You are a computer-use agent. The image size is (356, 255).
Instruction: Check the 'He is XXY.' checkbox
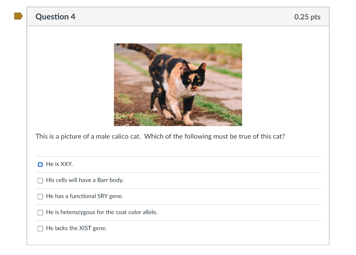pyautogui.click(x=40, y=164)
